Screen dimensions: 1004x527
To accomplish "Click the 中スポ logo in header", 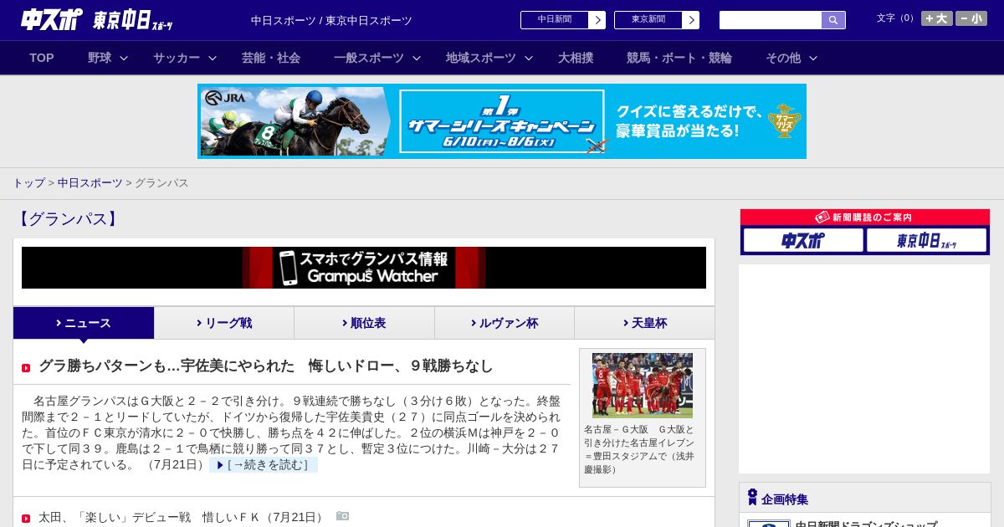I will (52, 19).
